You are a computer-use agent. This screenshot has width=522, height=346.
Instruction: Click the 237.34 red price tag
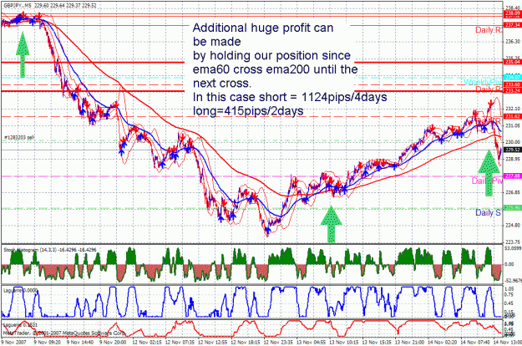[x=513, y=25]
